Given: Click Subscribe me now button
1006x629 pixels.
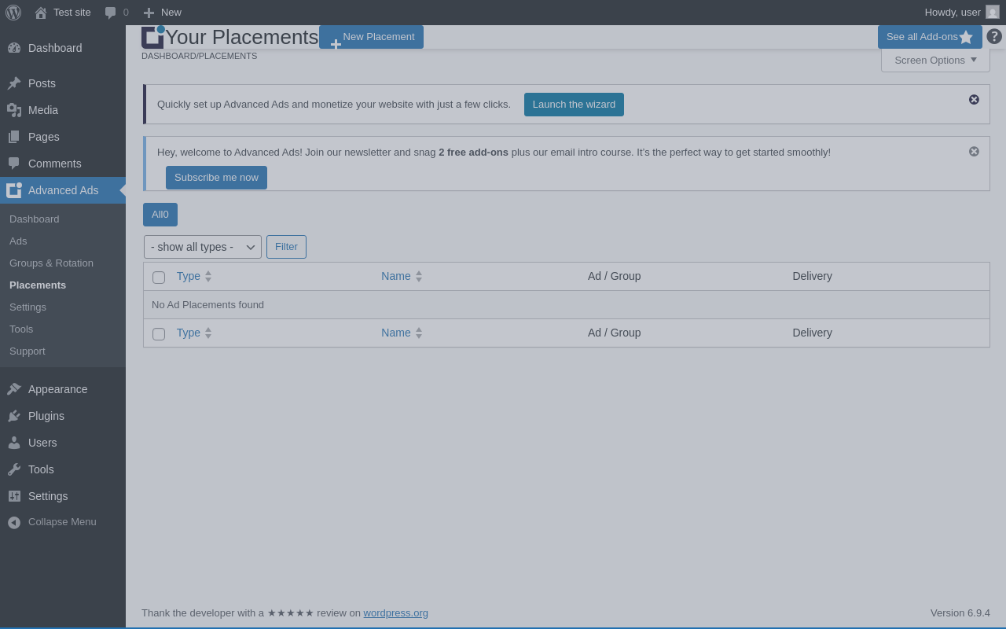Looking at the screenshot, I should point(216,178).
